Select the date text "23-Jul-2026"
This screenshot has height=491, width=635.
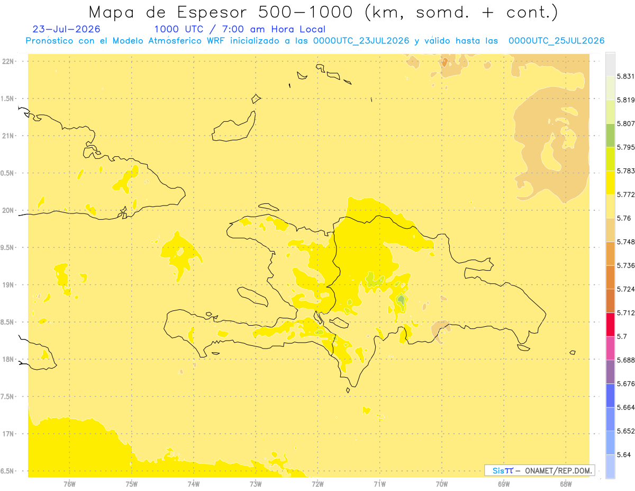click(66, 29)
